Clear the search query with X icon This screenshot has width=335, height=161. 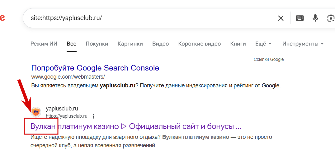pyautogui.click(x=281, y=18)
